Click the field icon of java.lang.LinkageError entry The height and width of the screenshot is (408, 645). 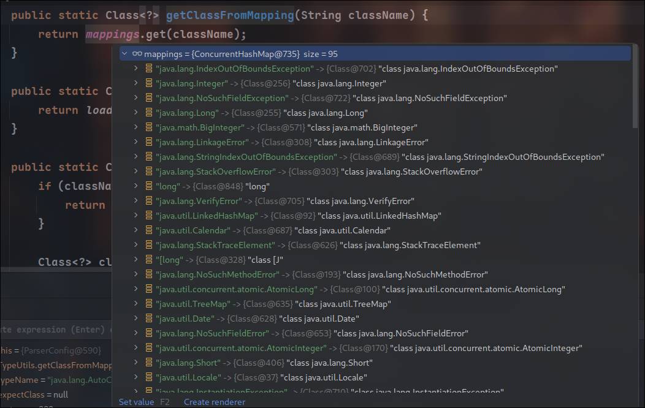pos(148,142)
